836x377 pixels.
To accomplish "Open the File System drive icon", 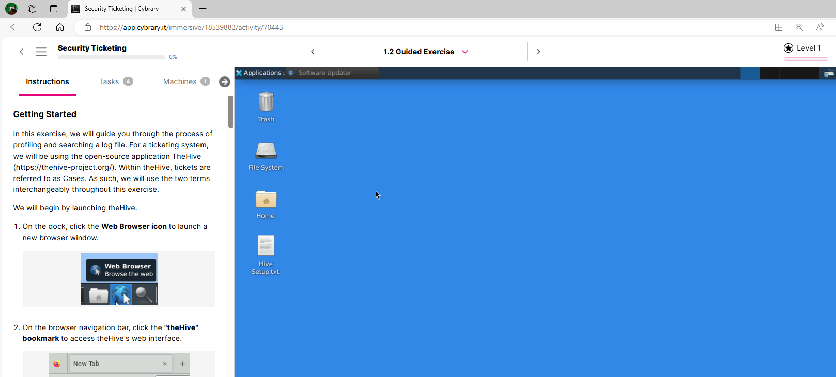I will pos(266,151).
